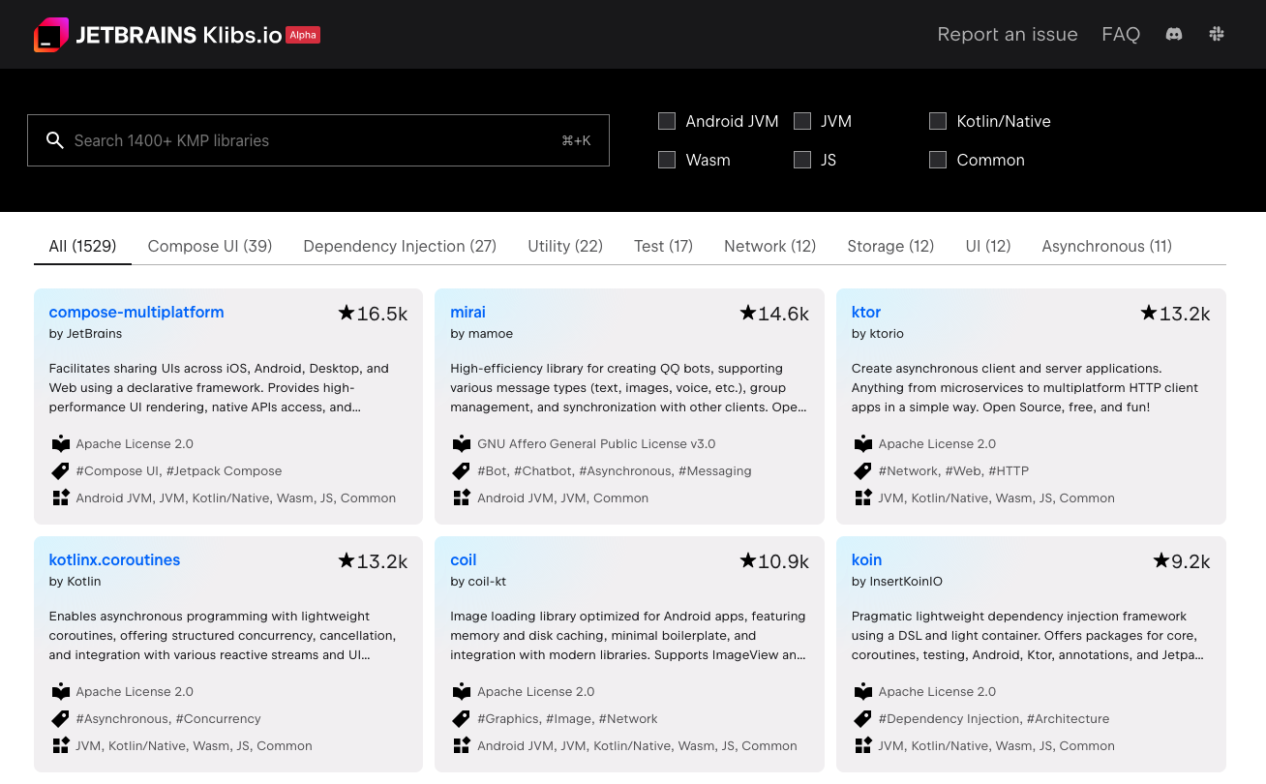Check the JVM platform filter
The width and height of the screenshot is (1266, 784).
pos(802,121)
